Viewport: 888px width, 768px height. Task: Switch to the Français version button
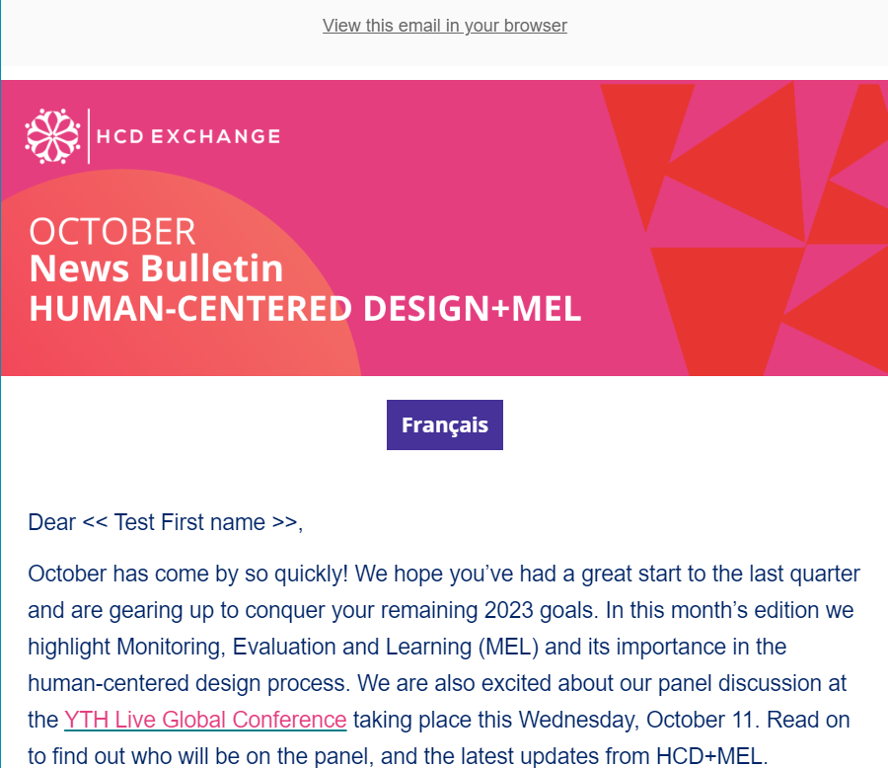(x=445, y=425)
